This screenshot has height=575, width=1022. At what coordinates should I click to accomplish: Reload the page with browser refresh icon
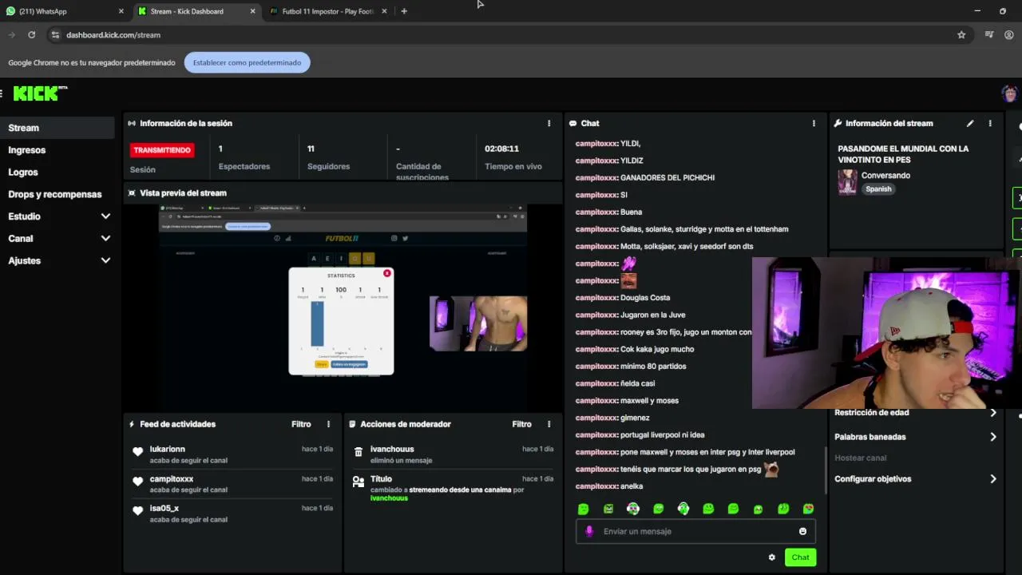coord(31,34)
